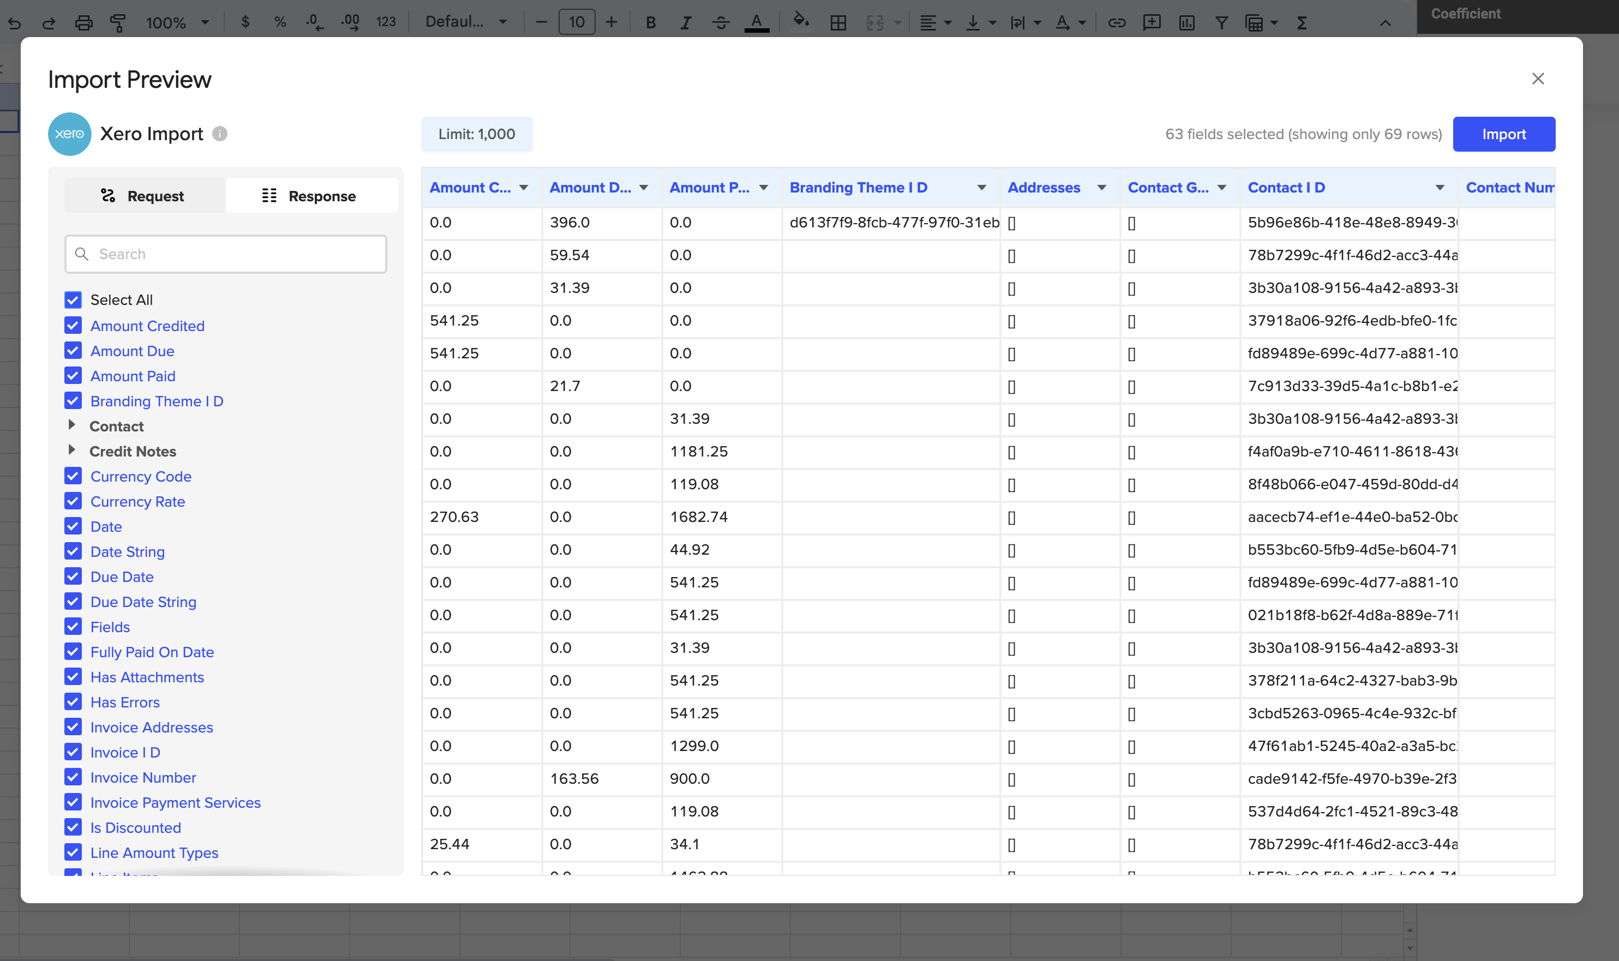Click the Limit: 1,000 button
The width and height of the screenshot is (1619, 961).
(477, 134)
